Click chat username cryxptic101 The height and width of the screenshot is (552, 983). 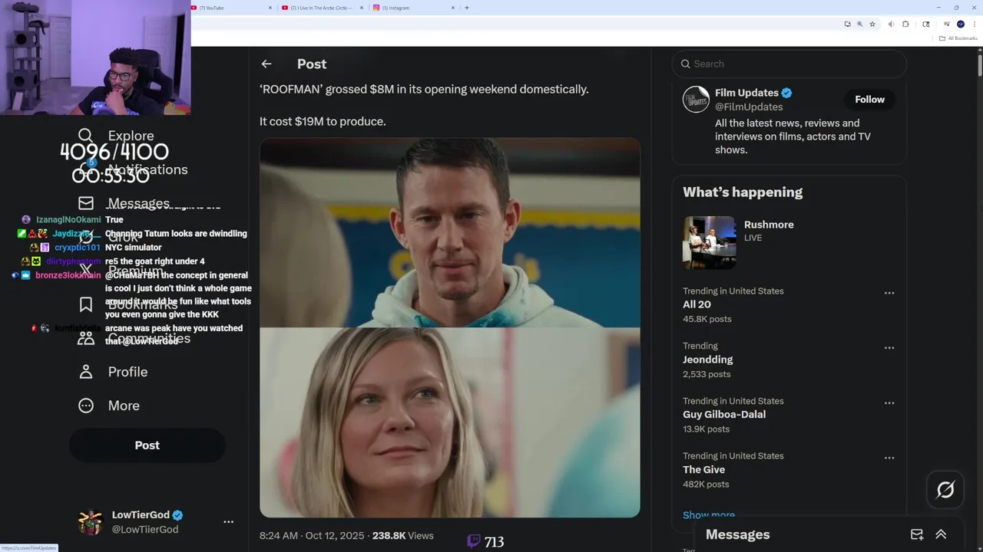pos(78,248)
